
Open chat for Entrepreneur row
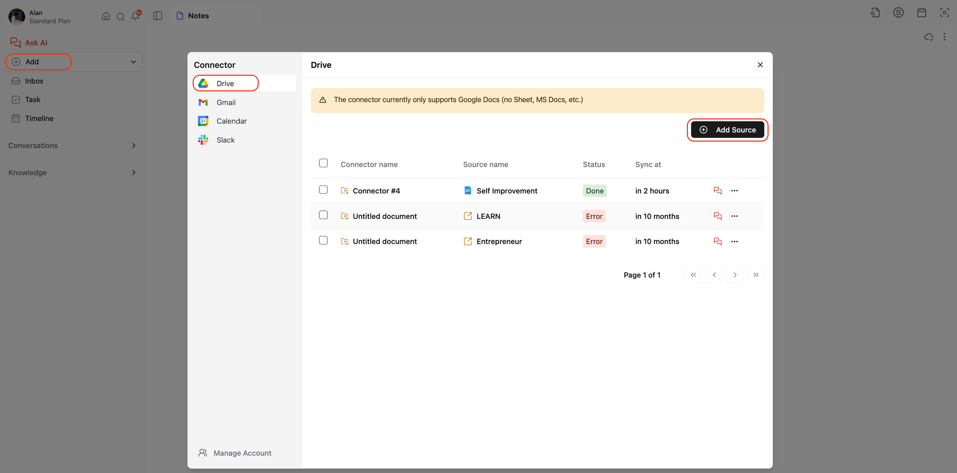coord(718,241)
